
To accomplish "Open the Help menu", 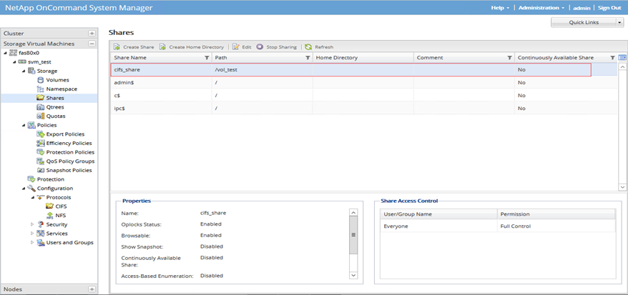I will click(x=499, y=8).
